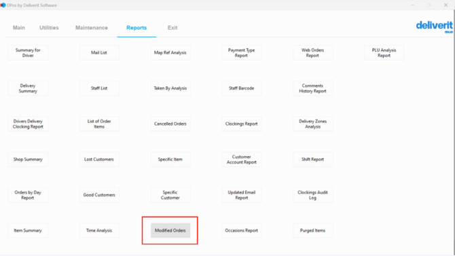Open the Time Analysis report
This screenshot has height=256, width=455.
point(99,230)
